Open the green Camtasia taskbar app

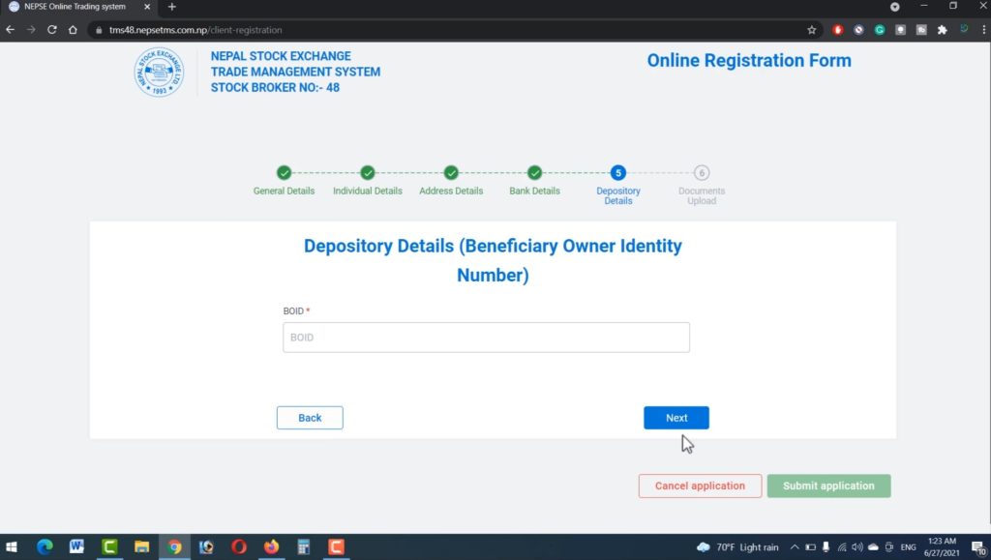(109, 546)
